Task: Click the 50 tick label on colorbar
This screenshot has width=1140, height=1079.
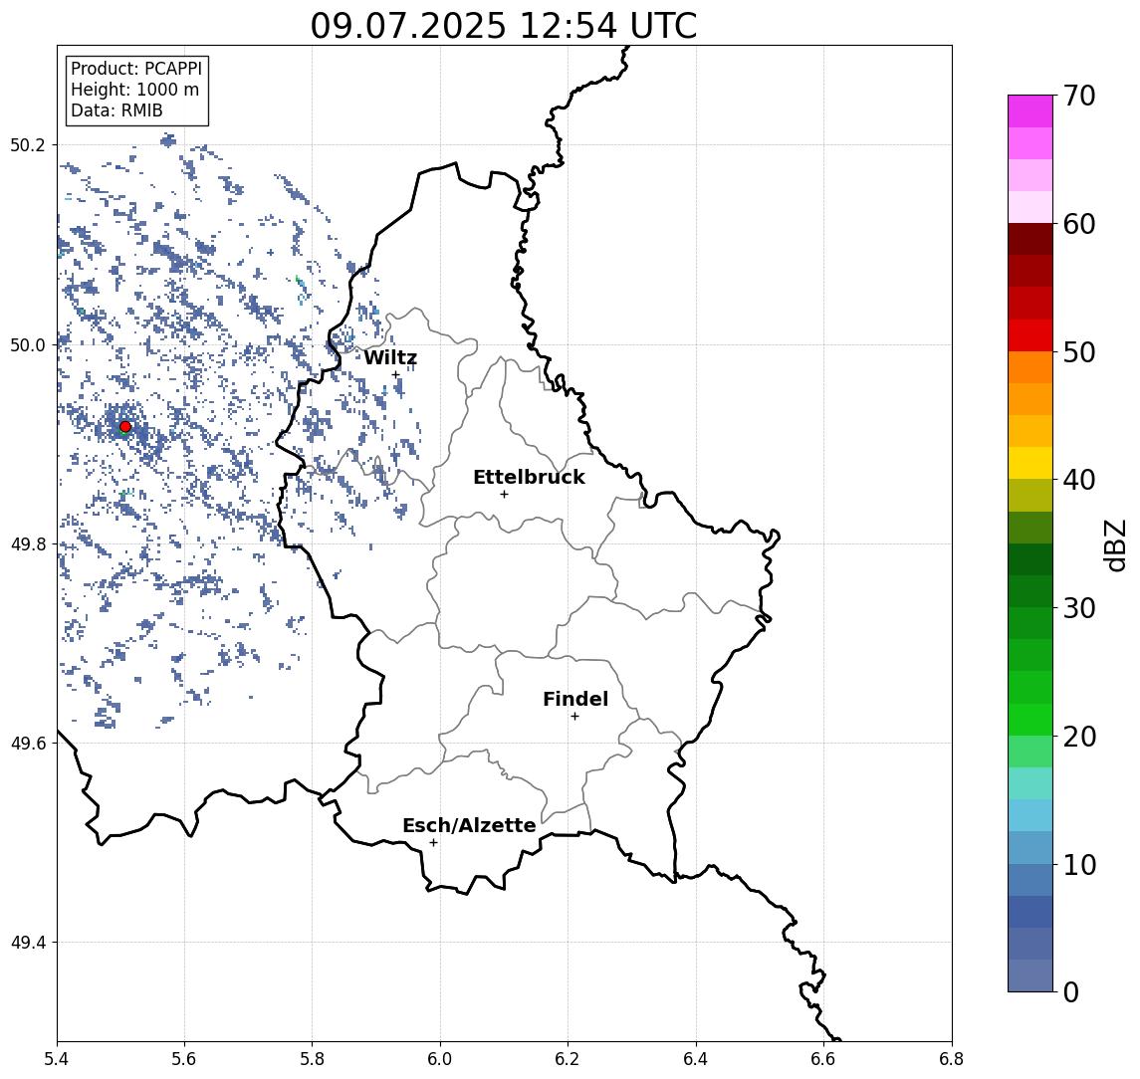Action: 1079,352
